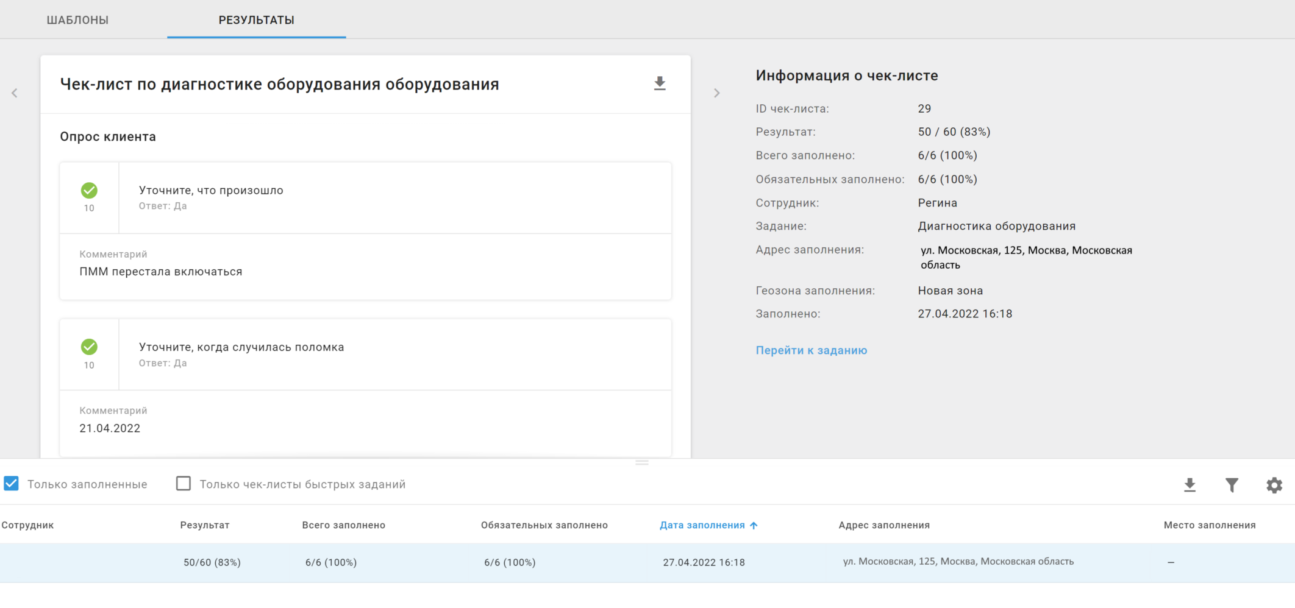Click the employee value 'Регина'
The height and width of the screenshot is (608, 1295).
pos(938,203)
